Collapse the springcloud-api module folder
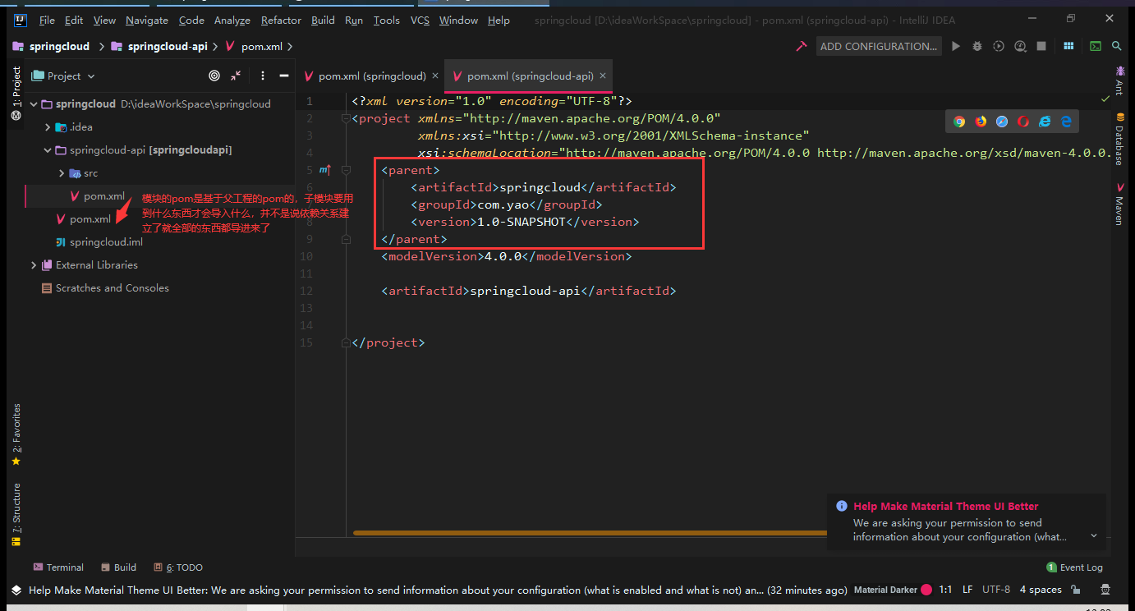1135x611 pixels. pos(48,150)
